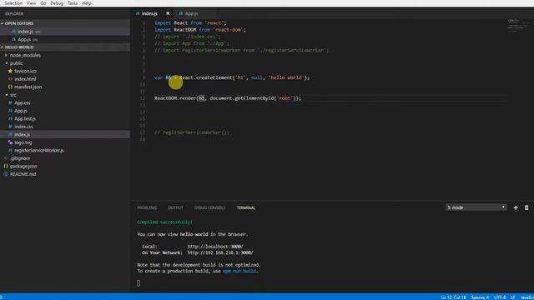This screenshot has width=534, height=300.
Task: Close the index.js editor tab
Action: (x=168, y=13)
